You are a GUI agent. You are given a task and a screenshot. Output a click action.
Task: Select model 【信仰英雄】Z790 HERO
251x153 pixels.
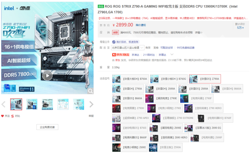tap(204, 108)
